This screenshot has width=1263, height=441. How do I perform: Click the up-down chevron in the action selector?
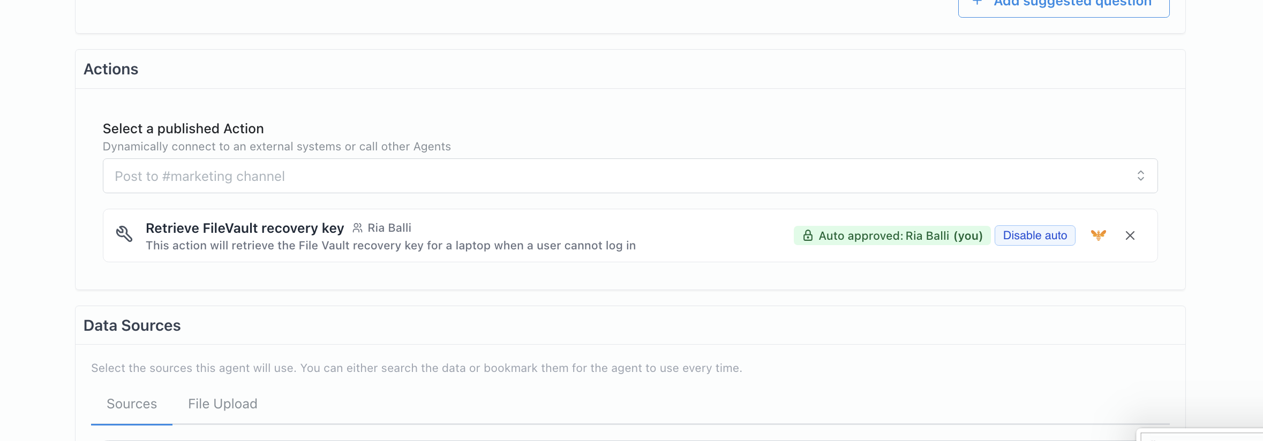1141,176
